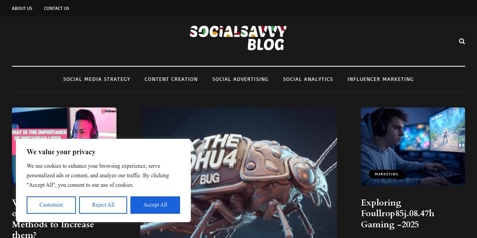Open the metallic bug featured image
The height and width of the screenshot is (238, 477).
point(238,173)
